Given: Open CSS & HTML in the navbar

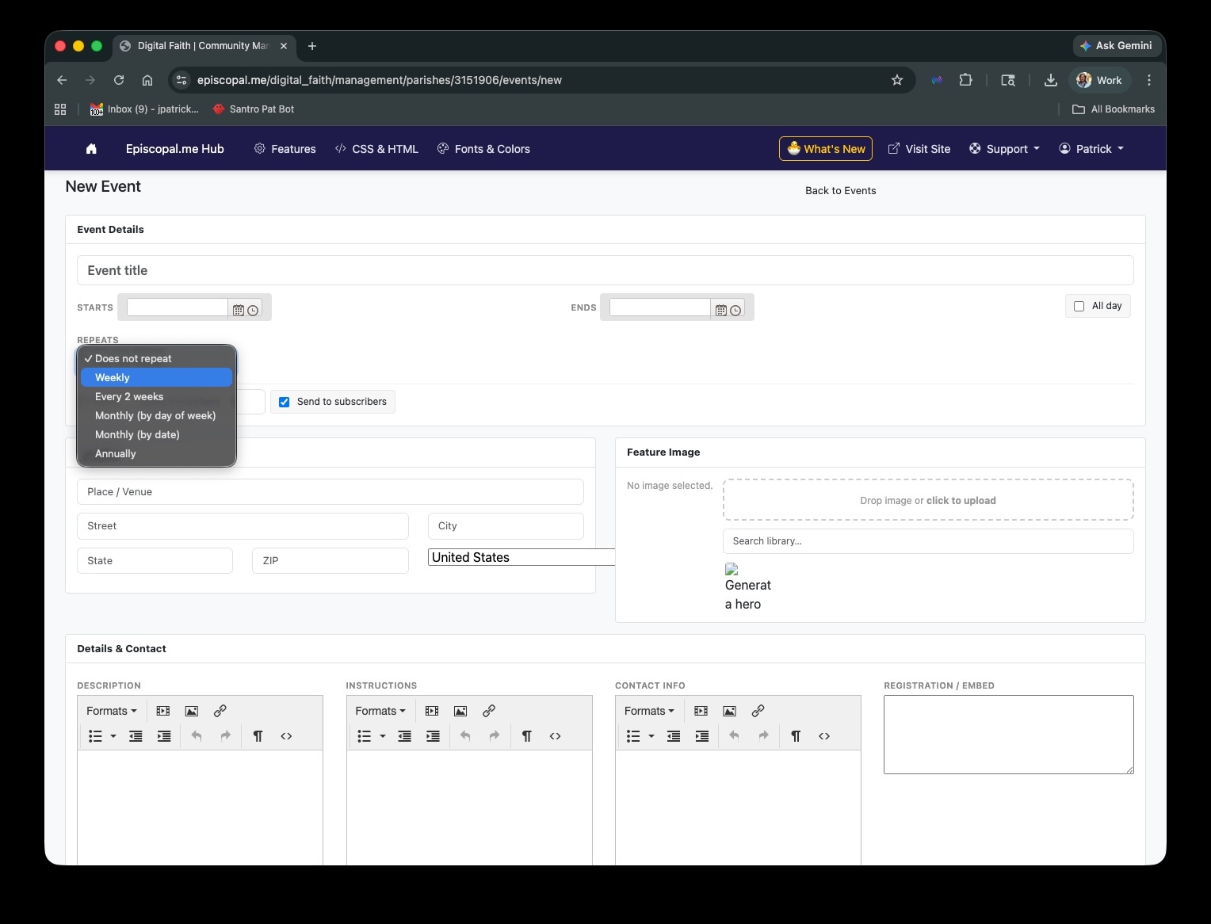Looking at the screenshot, I should pyautogui.click(x=376, y=149).
